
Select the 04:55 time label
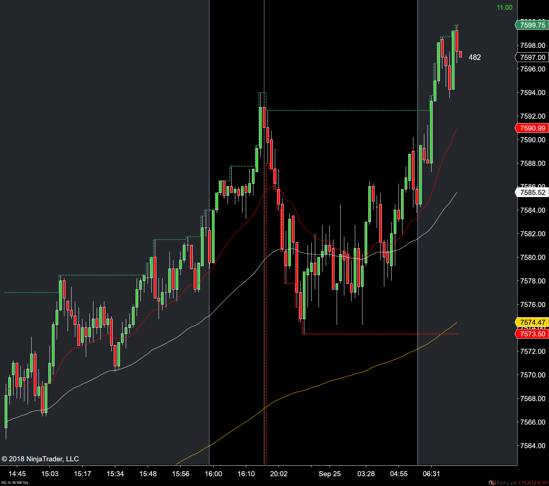(x=399, y=474)
